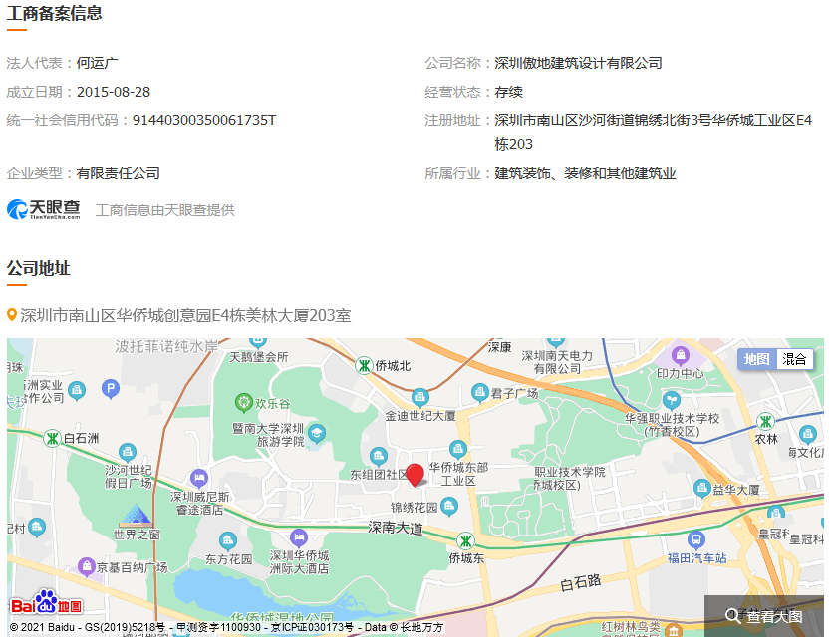
Task: Click the 欢乐谷 amusement park icon
Action: pyautogui.click(x=243, y=403)
